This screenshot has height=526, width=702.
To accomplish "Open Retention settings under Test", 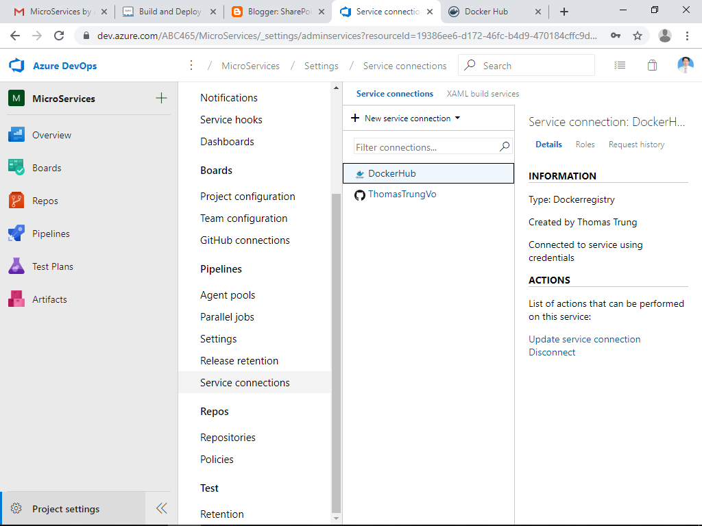I will point(222,514).
